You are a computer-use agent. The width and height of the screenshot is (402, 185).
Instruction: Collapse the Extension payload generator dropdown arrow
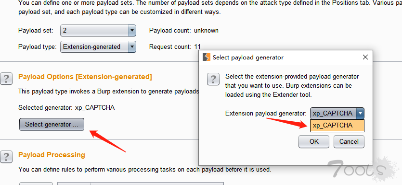point(360,113)
